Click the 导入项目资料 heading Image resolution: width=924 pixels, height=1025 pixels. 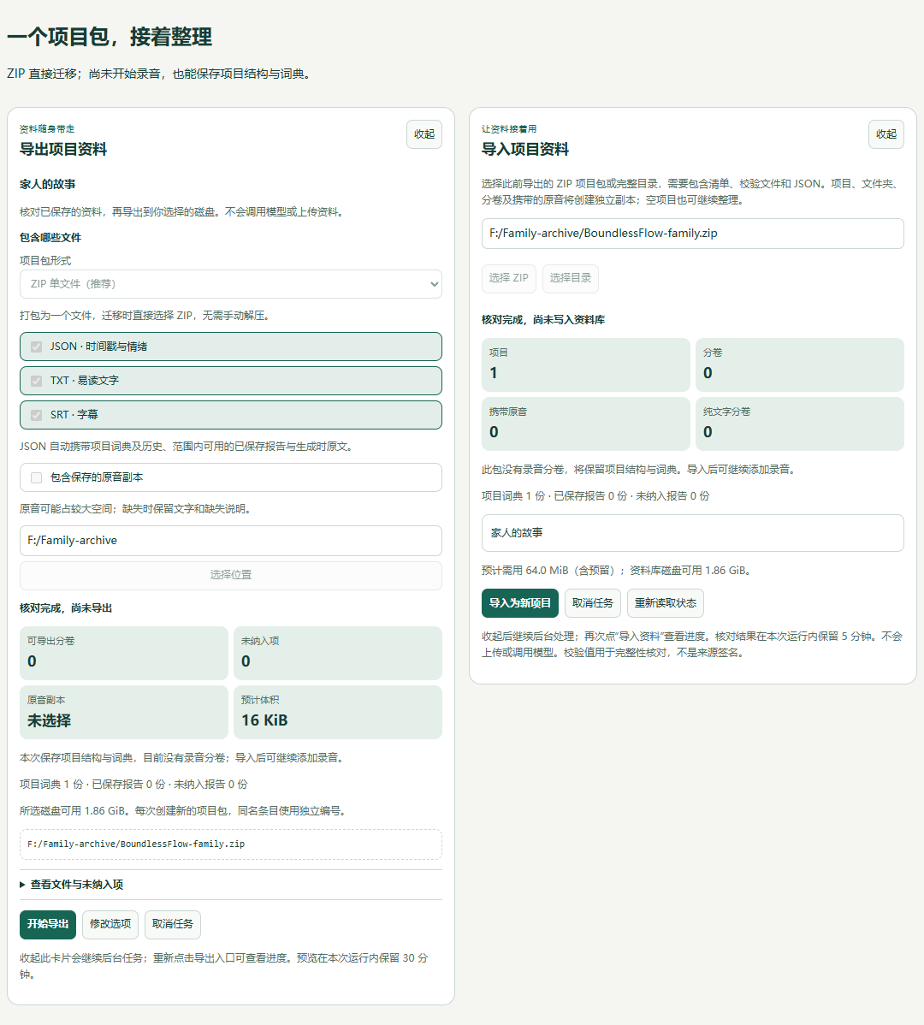click(525, 150)
